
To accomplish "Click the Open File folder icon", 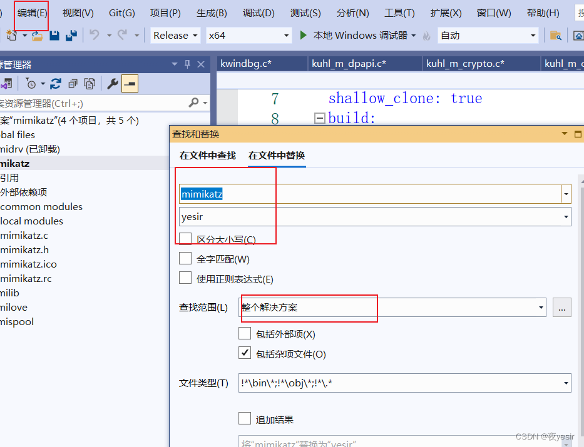I will [x=37, y=36].
